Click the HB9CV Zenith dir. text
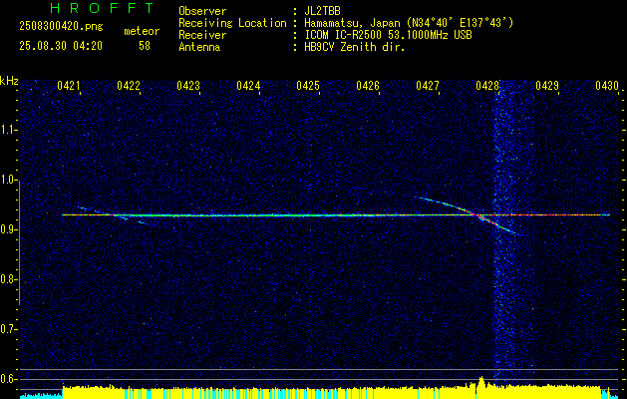627x399 pixels. (355, 47)
